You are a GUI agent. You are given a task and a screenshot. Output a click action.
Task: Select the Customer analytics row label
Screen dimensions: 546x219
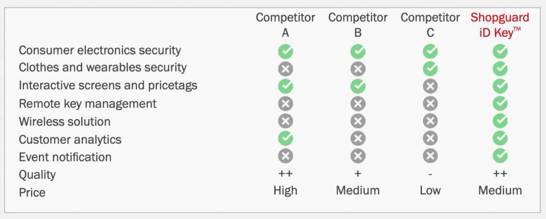[70, 139]
